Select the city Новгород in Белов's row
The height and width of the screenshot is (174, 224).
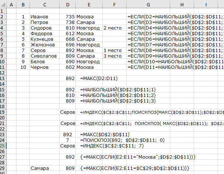(88, 61)
